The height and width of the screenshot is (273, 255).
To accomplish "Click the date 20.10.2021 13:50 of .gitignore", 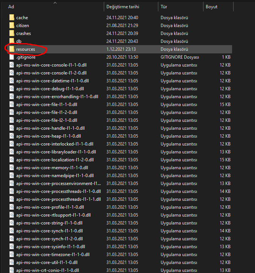I will [x=122, y=57].
